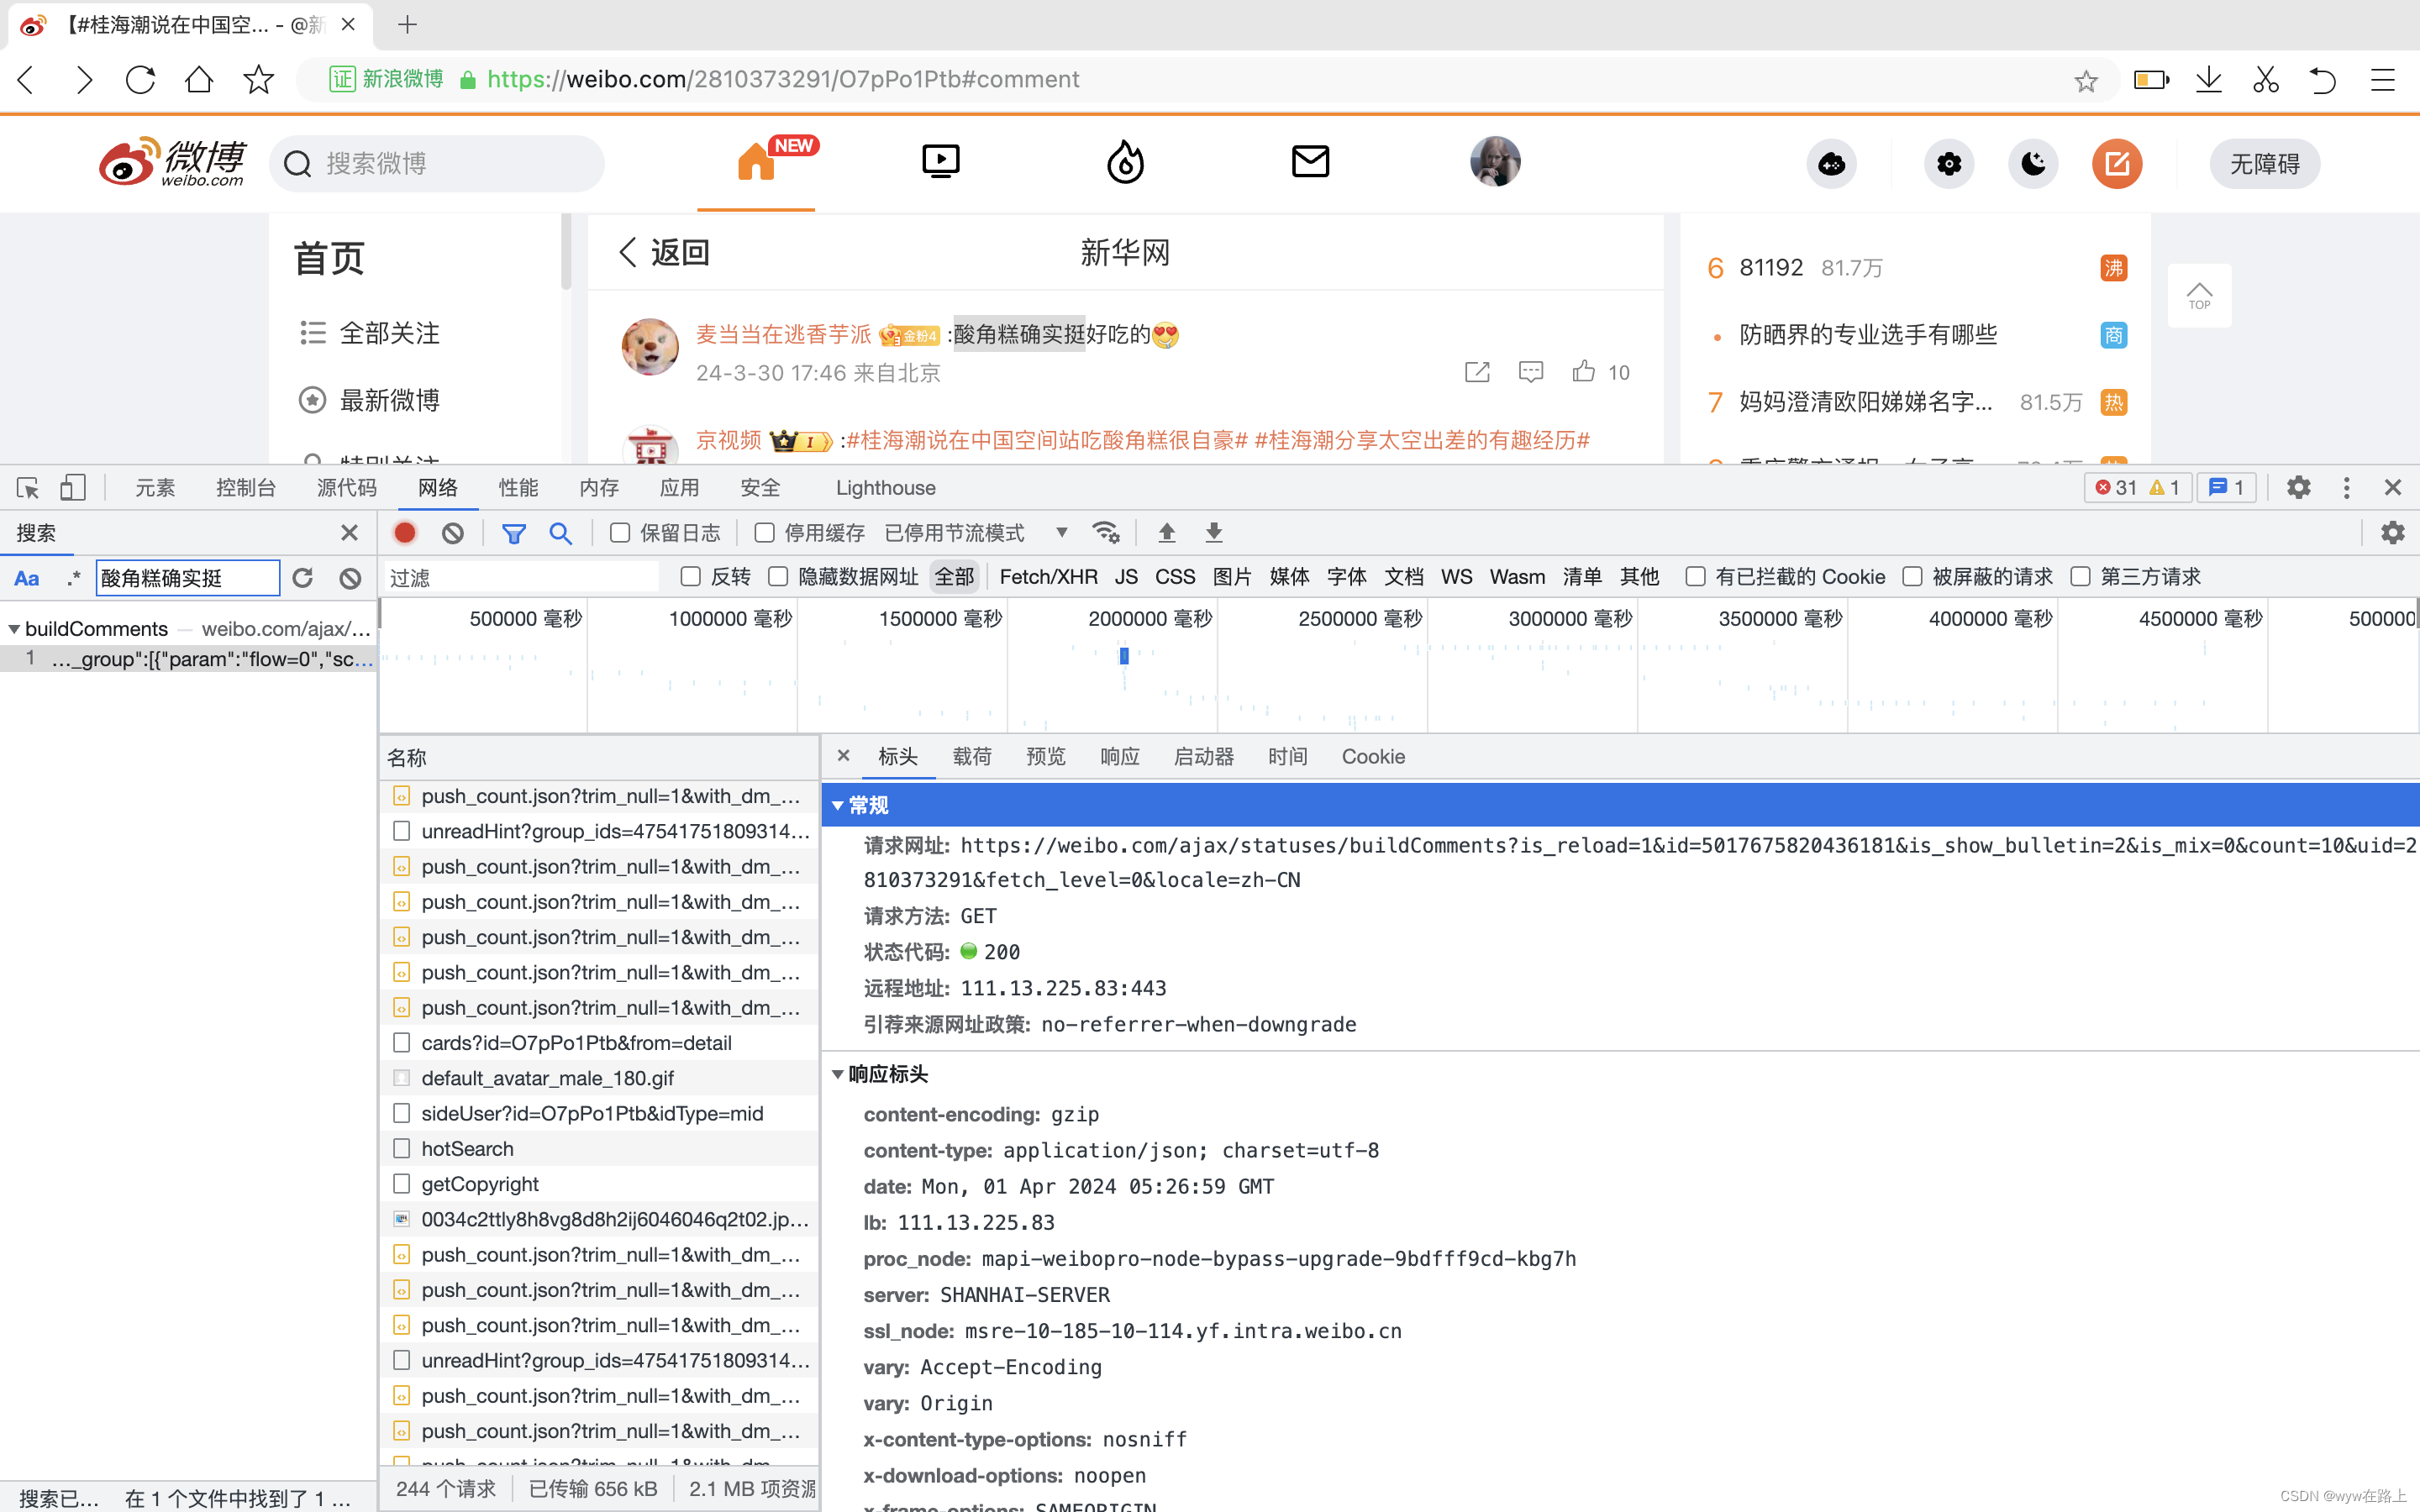Click the 搜索微博 search input
This screenshot has width=2420, height=1512.
click(x=437, y=164)
